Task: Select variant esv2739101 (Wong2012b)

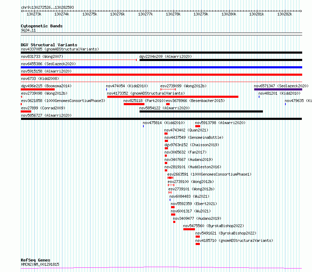Action: coord(191,189)
